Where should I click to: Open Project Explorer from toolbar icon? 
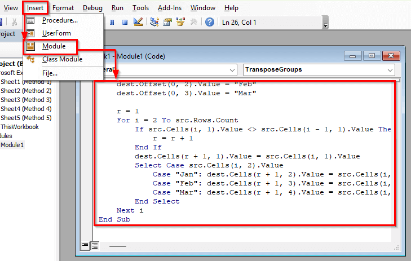click(x=154, y=23)
